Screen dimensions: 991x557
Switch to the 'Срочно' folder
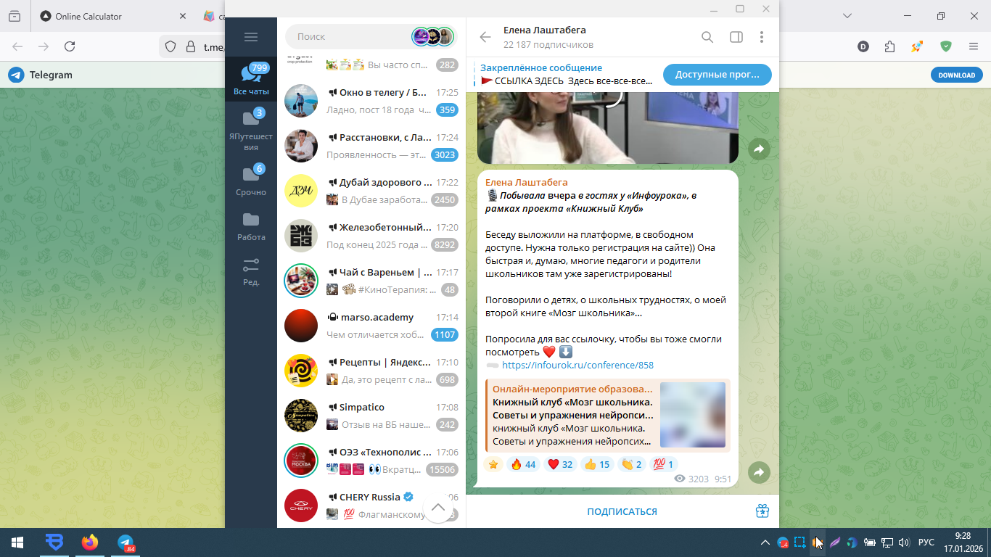tap(251, 180)
